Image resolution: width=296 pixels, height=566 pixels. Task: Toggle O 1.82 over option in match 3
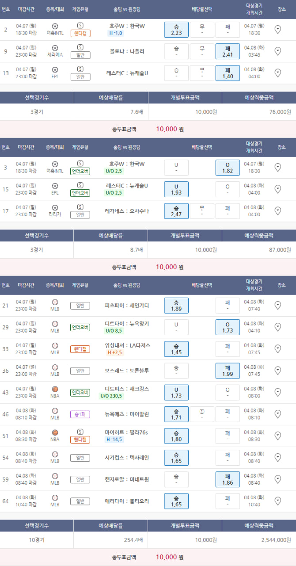pyautogui.click(x=228, y=168)
